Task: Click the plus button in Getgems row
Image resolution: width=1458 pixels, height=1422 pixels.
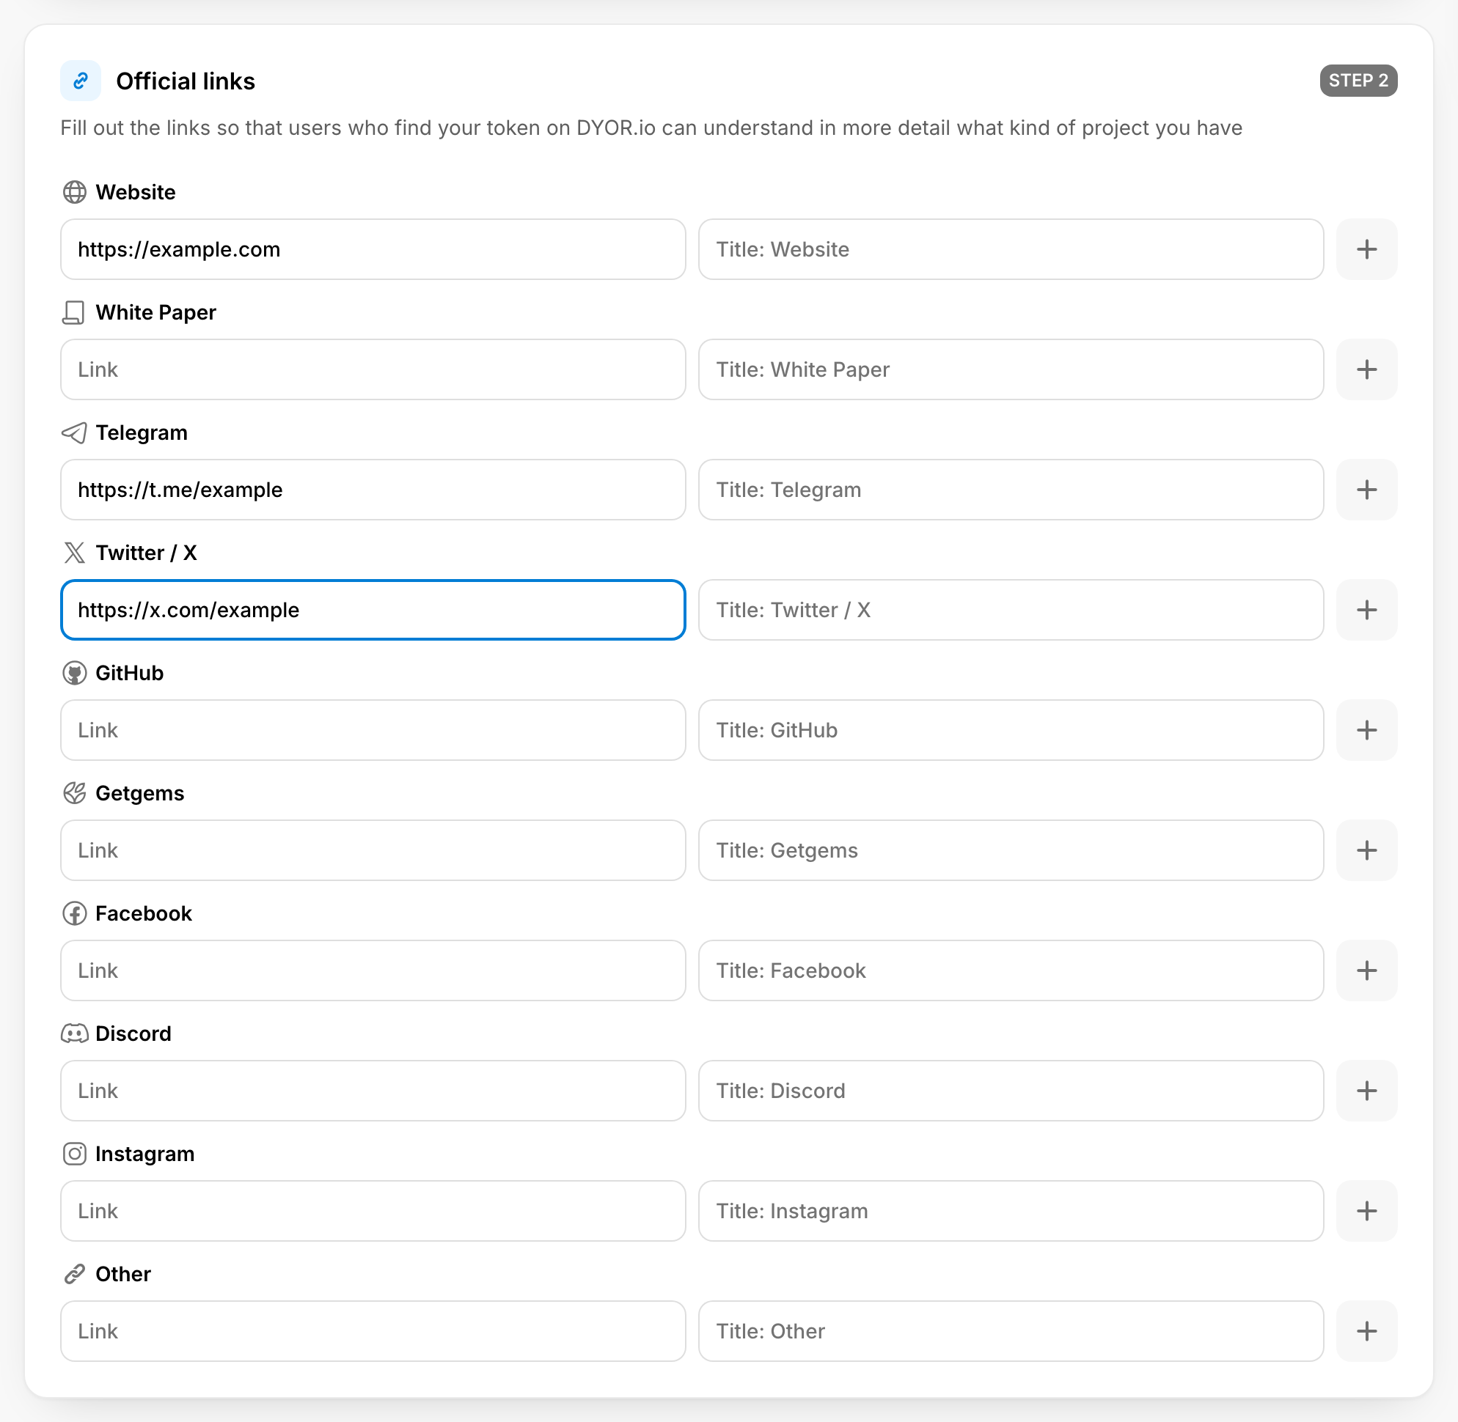Action: pyautogui.click(x=1366, y=851)
